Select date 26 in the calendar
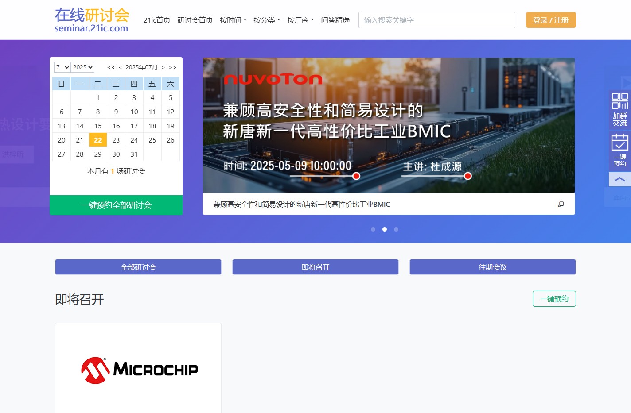This screenshot has height=413, width=631. point(171,140)
